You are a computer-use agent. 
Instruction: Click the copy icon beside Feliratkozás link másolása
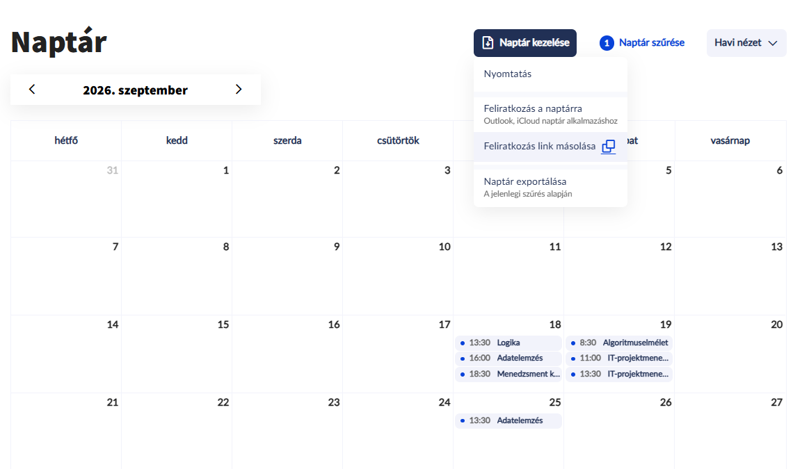pyautogui.click(x=609, y=147)
